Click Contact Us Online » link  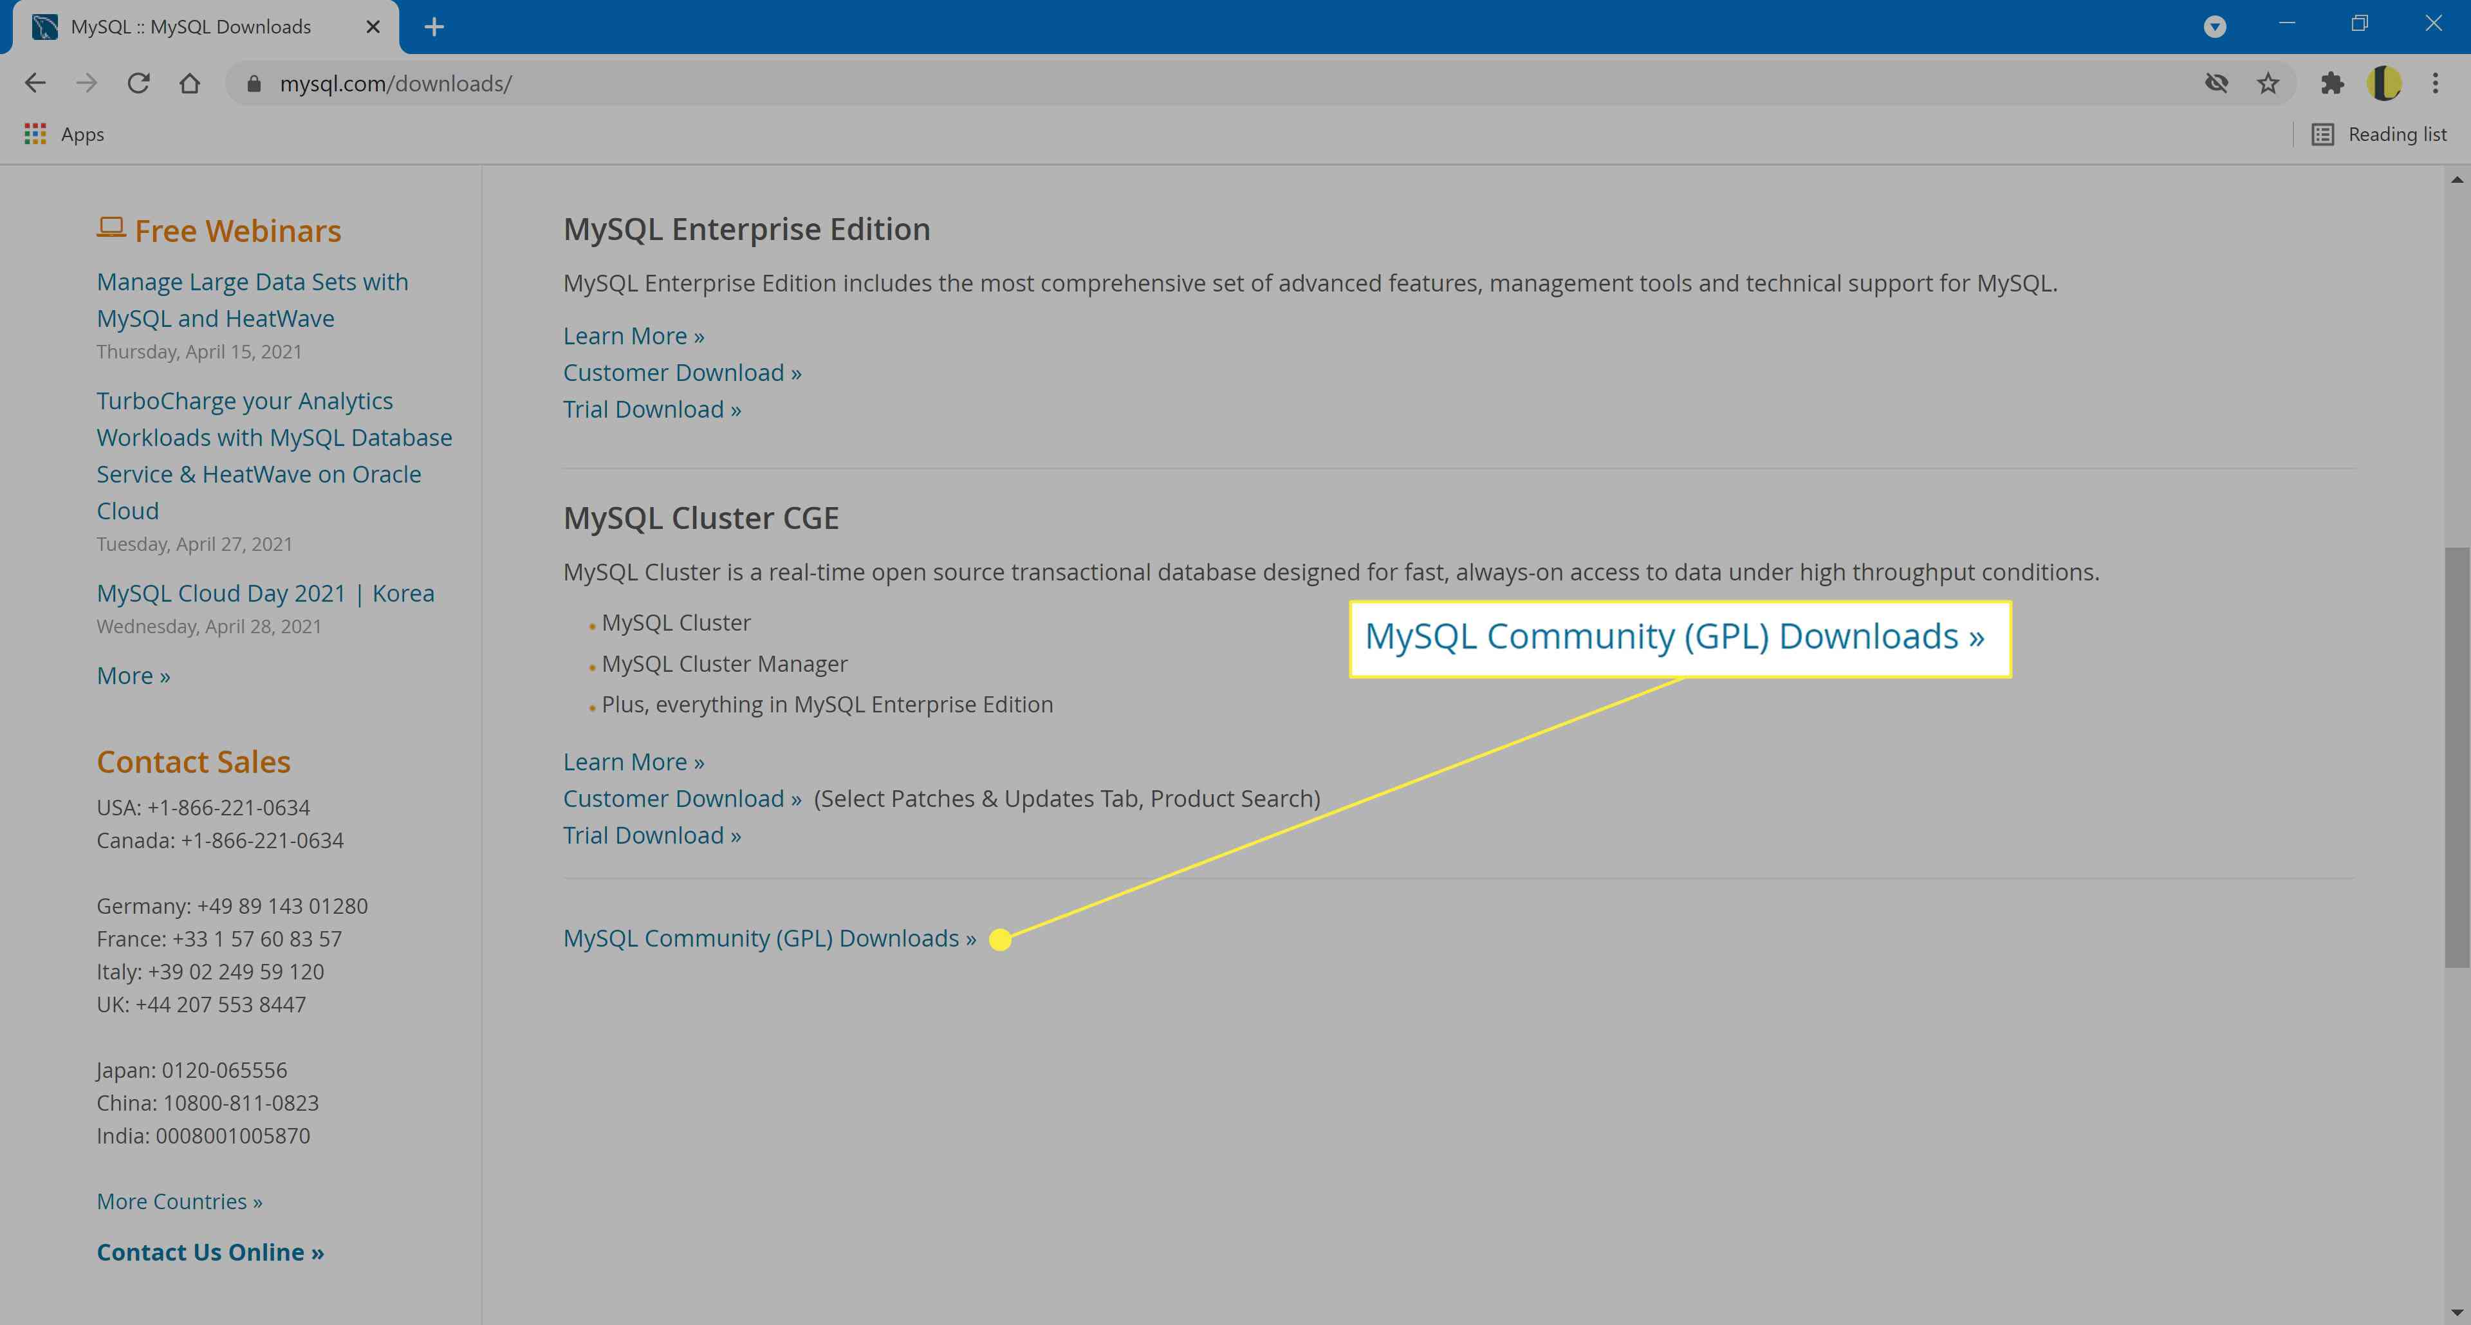(210, 1252)
